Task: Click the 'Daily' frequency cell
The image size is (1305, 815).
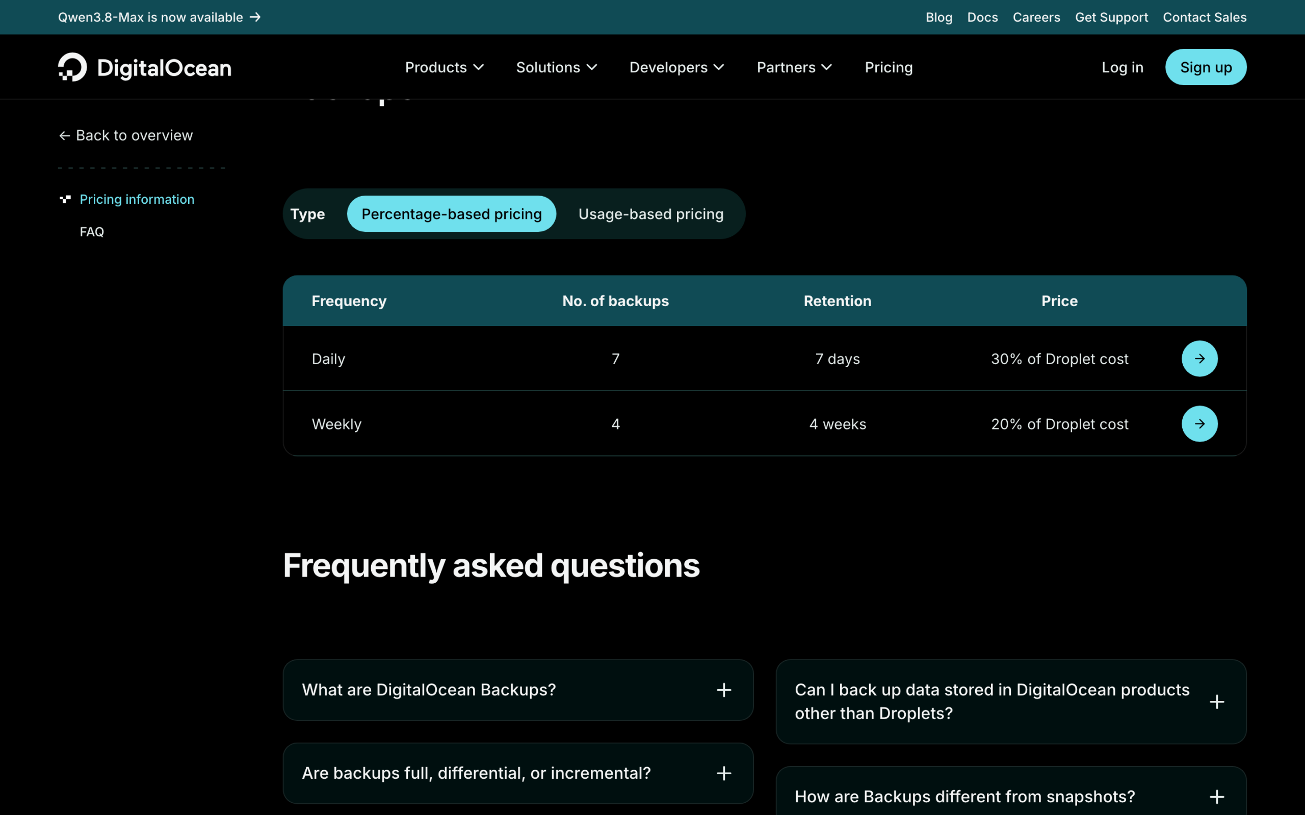Action: [x=328, y=359]
